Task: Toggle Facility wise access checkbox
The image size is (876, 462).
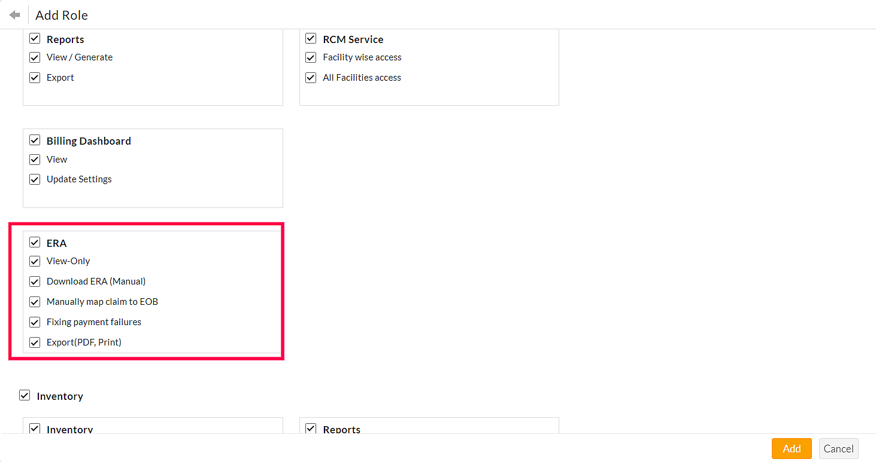Action: pos(311,57)
